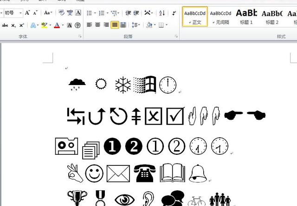Apply superscript formatting
Image resolution: width=297 pixels, height=206 pixels.
coord(22,25)
